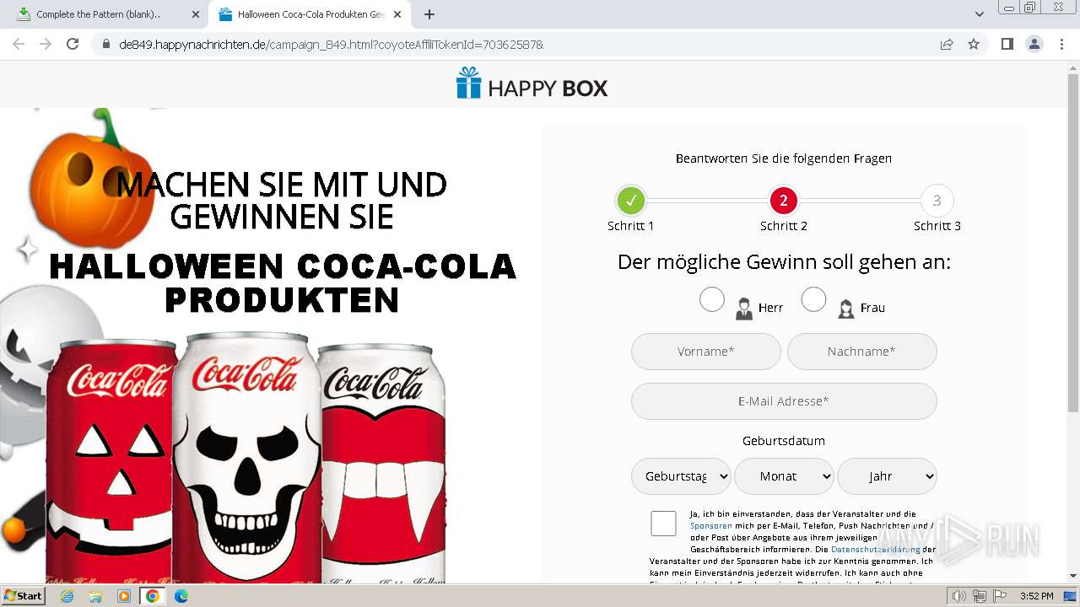Expand the tab search chevron

click(x=980, y=14)
